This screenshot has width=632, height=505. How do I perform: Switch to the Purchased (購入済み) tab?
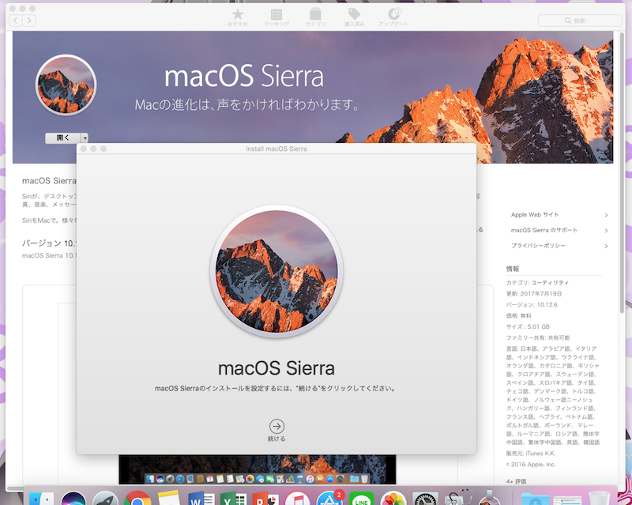(x=354, y=17)
